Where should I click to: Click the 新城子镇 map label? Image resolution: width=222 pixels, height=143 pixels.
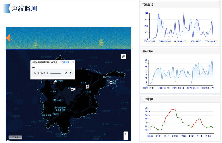pyautogui.click(x=107, y=77)
